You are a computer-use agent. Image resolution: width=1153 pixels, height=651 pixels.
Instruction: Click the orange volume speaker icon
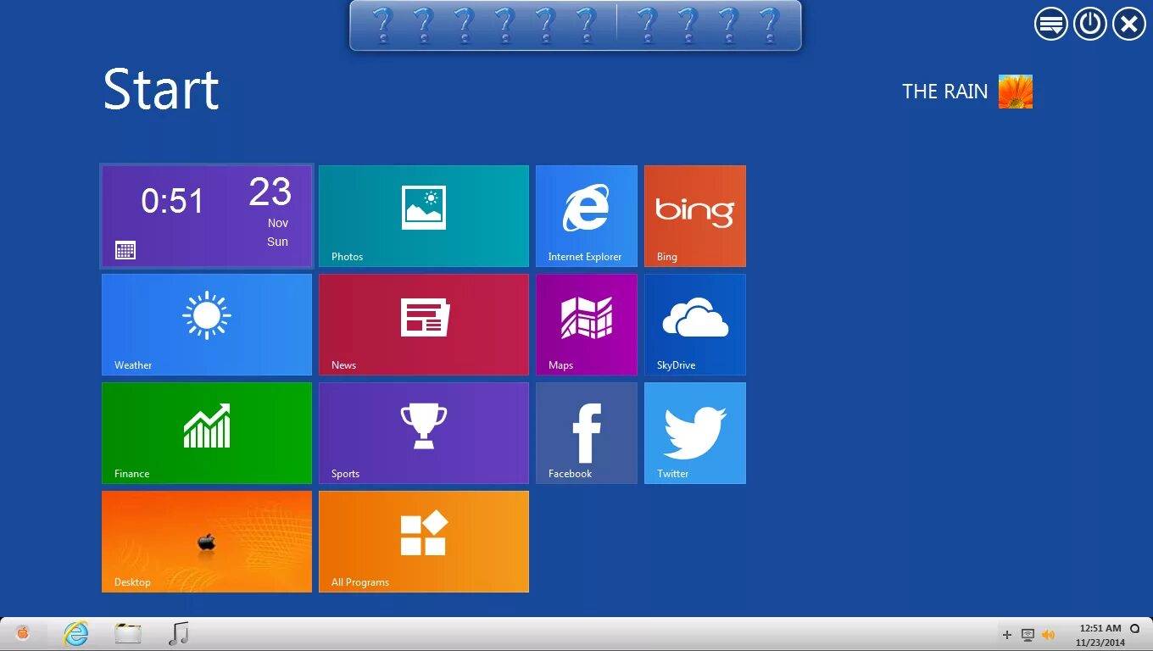coord(1049,635)
